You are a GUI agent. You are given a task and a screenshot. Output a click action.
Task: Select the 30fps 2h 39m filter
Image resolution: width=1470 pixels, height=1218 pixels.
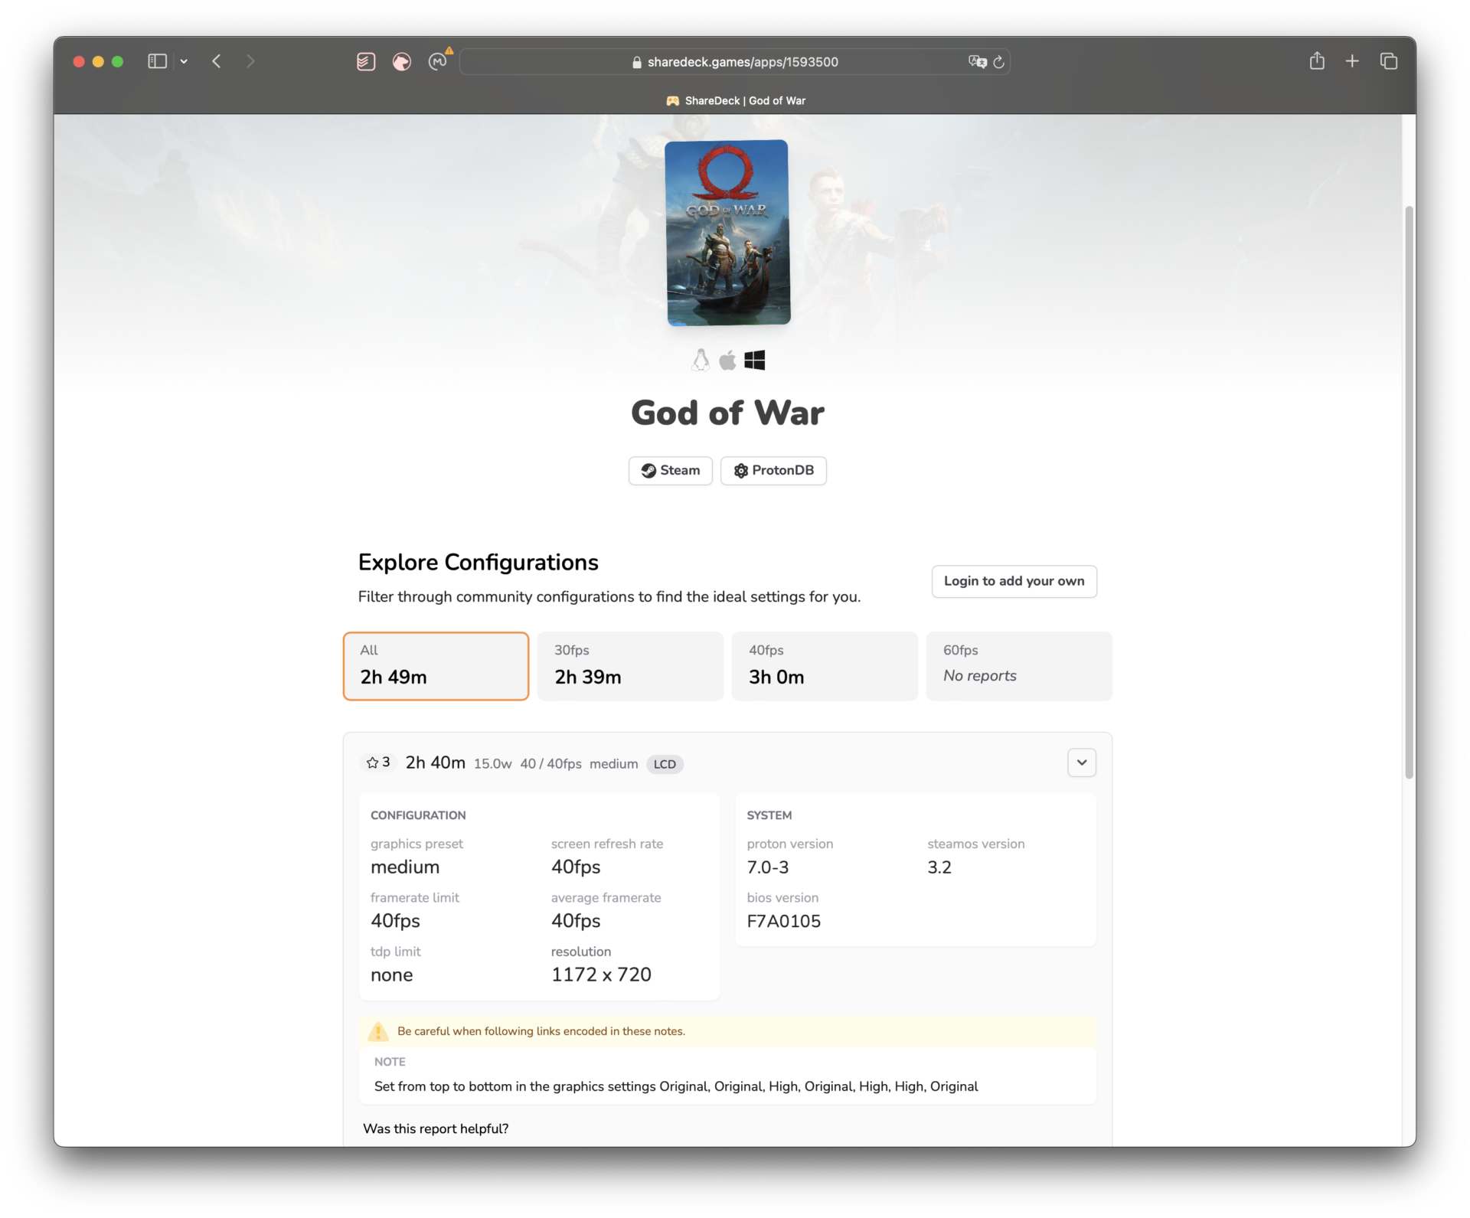(x=630, y=666)
